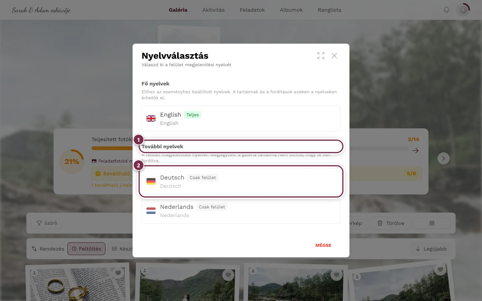This screenshot has width=482, height=301.
Task: Choose Nederlands language option
Action: [x=241, y=211]
